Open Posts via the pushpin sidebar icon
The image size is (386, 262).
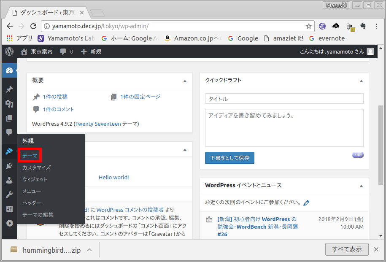[x=9, y=89]
